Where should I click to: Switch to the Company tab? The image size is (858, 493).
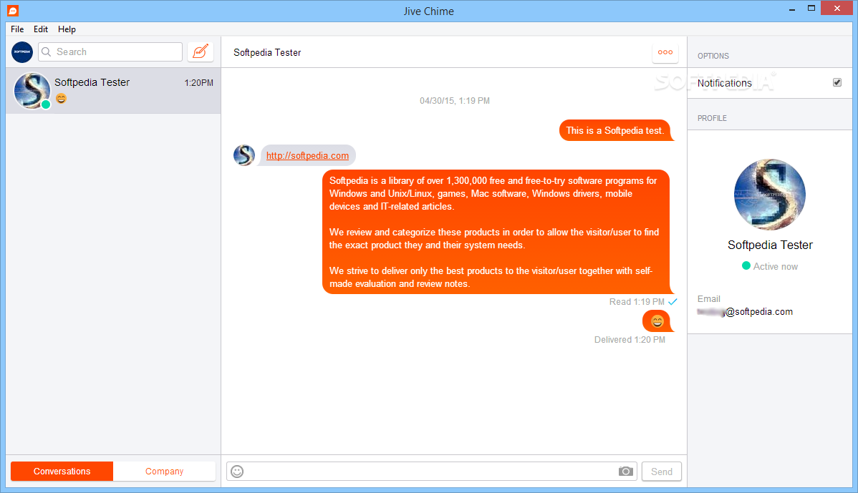click(164, 471)
